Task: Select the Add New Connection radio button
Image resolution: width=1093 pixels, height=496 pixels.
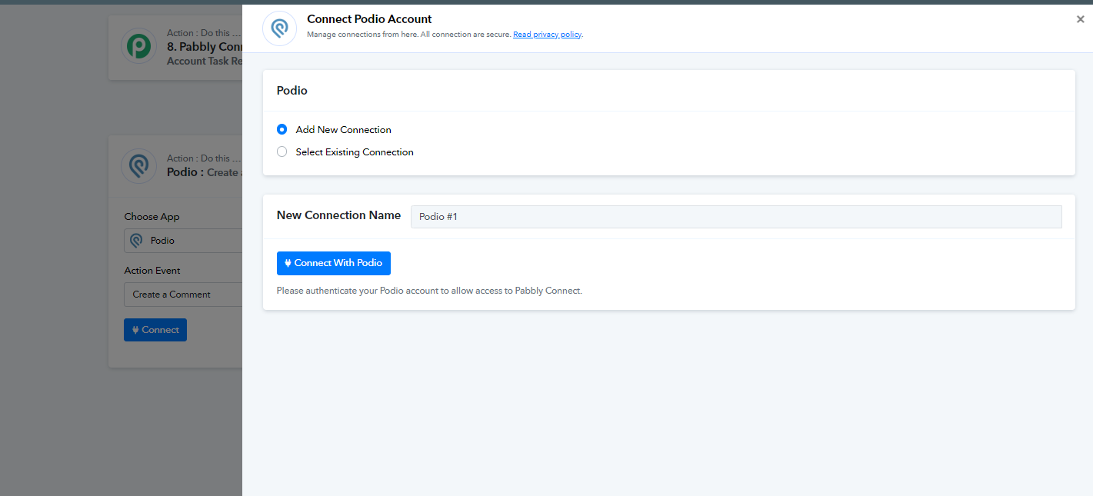Action: [282, 130]
